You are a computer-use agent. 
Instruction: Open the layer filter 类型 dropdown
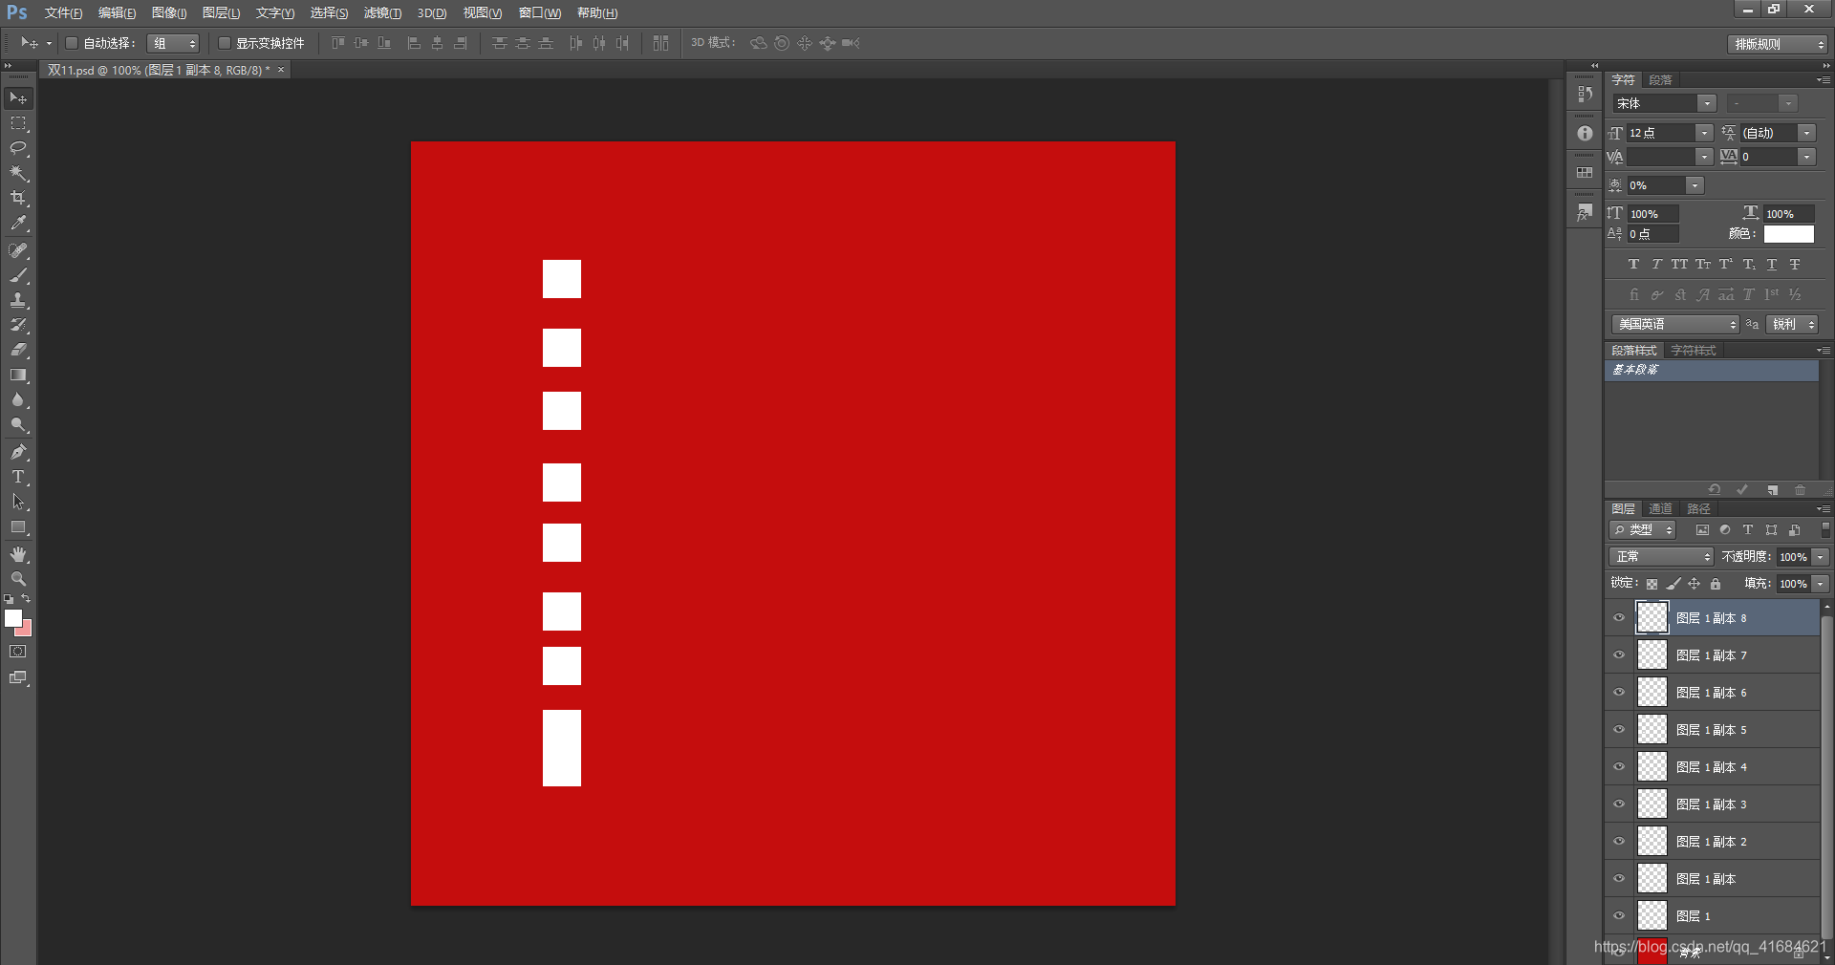[x=1643, y=530]
